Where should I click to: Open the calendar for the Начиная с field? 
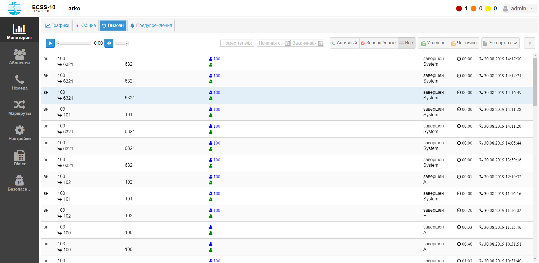[x=287, y=43]
